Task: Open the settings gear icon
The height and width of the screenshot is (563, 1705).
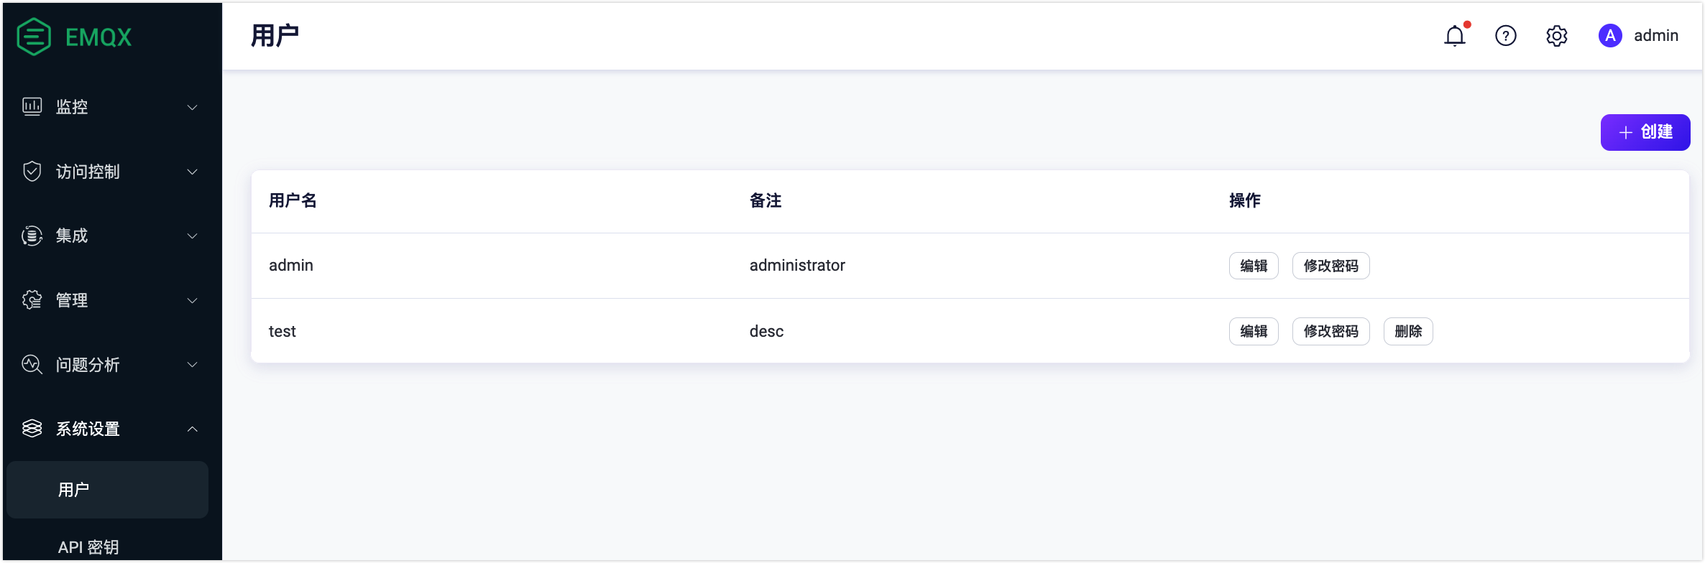Action: pos(1557,36)
